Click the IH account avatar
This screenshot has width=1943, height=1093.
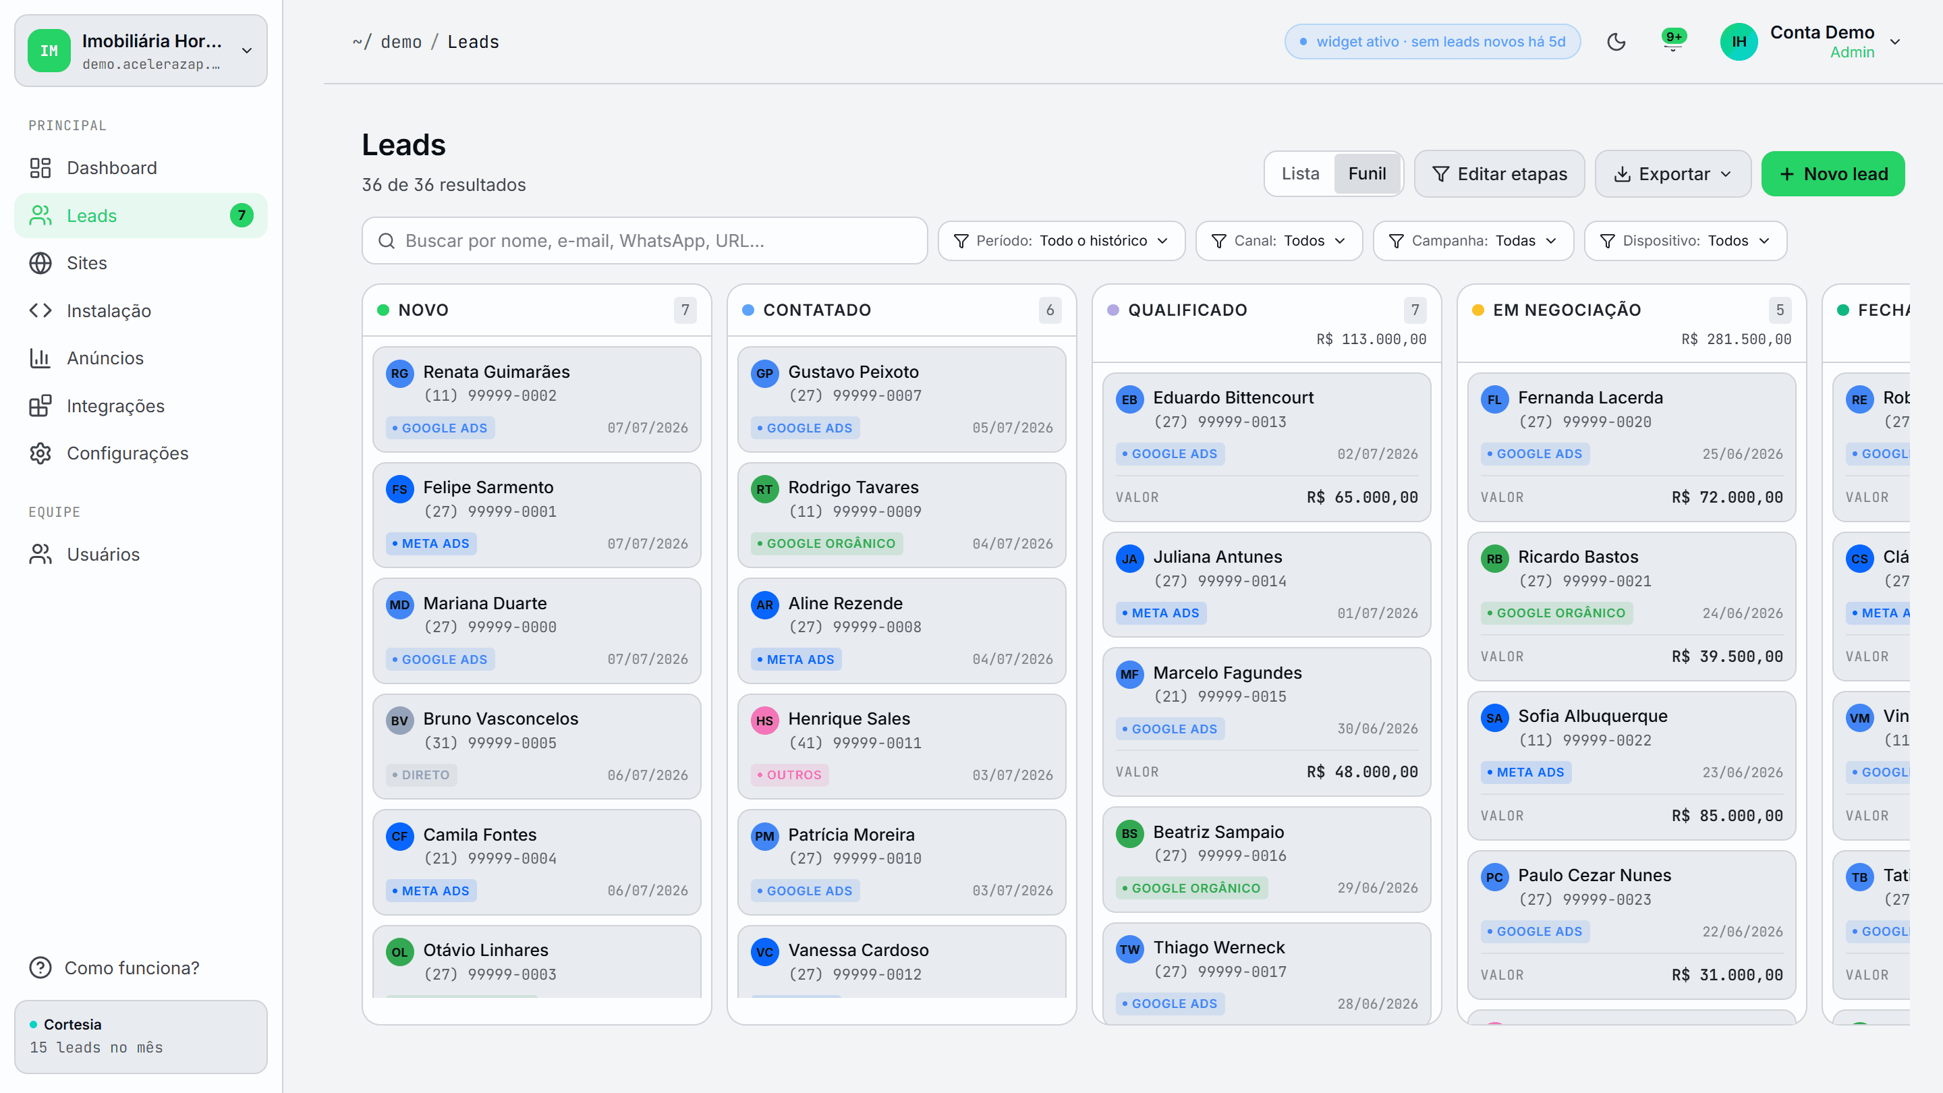pyautogui.click(x=1739, y=41)
